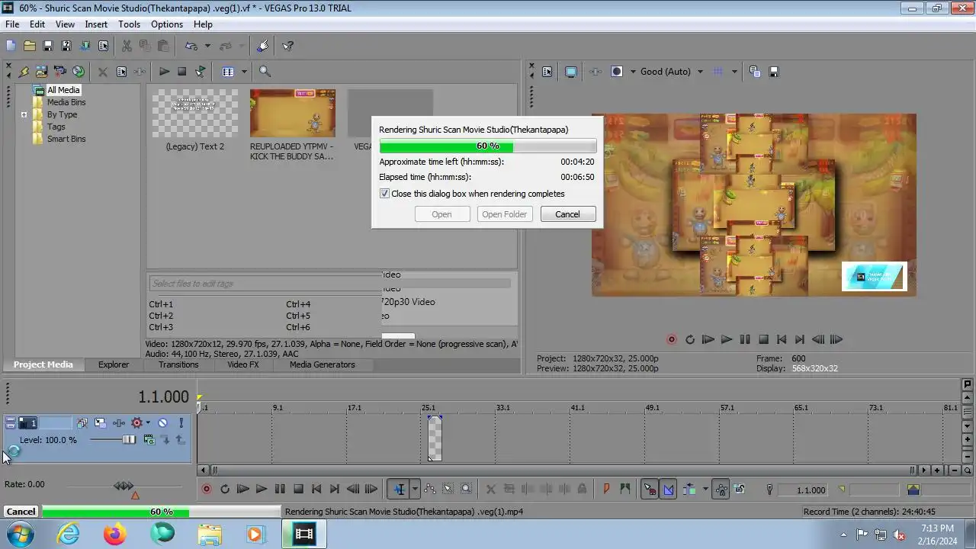Viewport: 976px width, 549px height.
Task: Switch to the Explorer tab
Action: point(114,364)
